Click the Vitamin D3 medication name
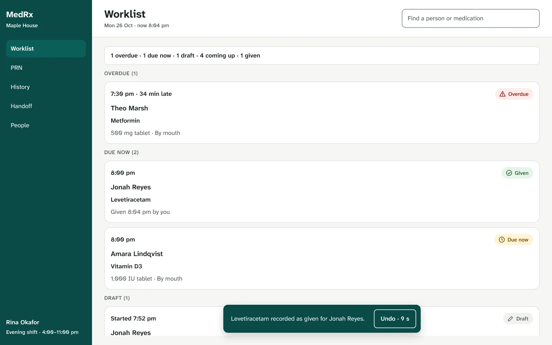This screenshot has width=552, height=345. pyautogui.click(x=127, y=266)
